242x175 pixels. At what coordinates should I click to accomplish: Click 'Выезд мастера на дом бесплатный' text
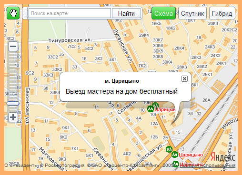[x=121, y=91]
